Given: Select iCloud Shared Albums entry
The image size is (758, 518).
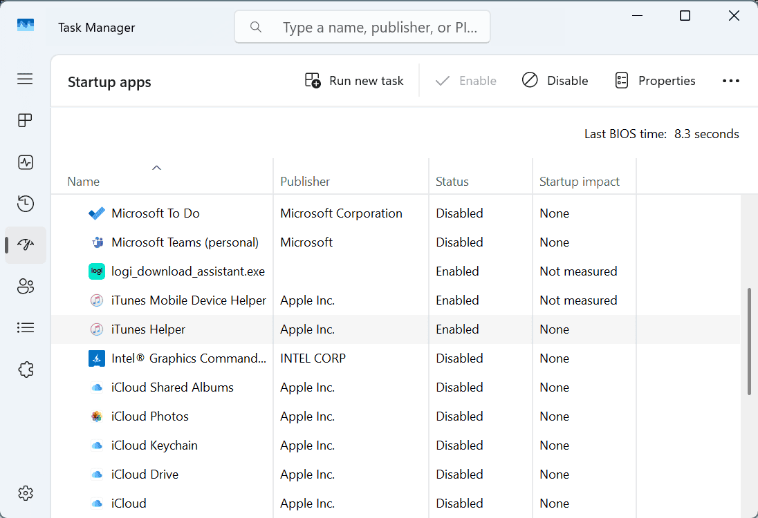Looking at the screenshot, I should pyautogui.click(x=172, y=387).
